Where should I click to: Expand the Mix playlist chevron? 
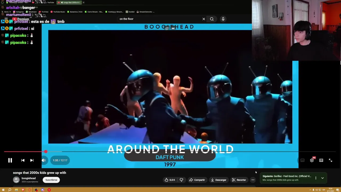pyautogui.click(x=322, y=178)
